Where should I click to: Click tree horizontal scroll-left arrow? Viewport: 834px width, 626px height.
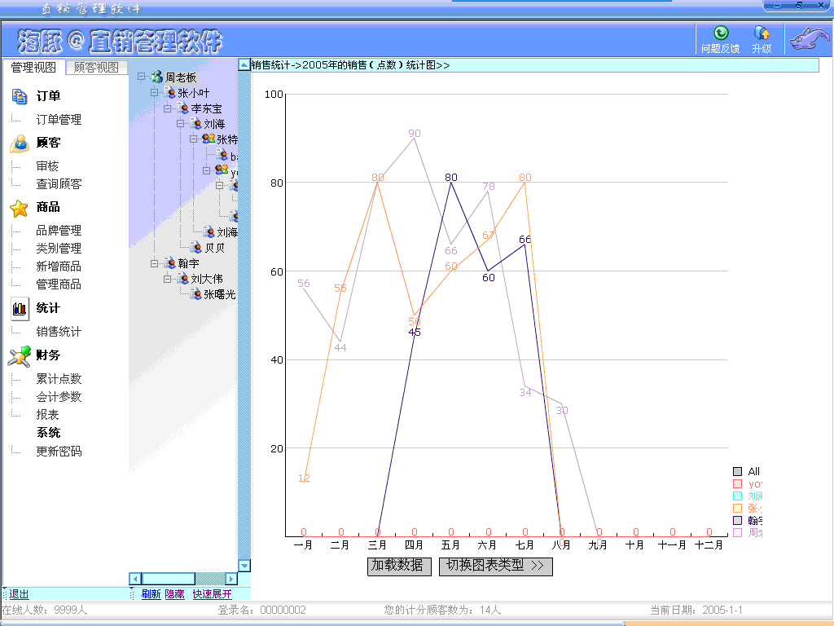point(135,579)
